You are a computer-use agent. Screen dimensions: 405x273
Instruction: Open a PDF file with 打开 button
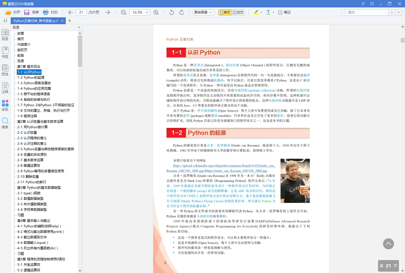(x=13, y=12)
